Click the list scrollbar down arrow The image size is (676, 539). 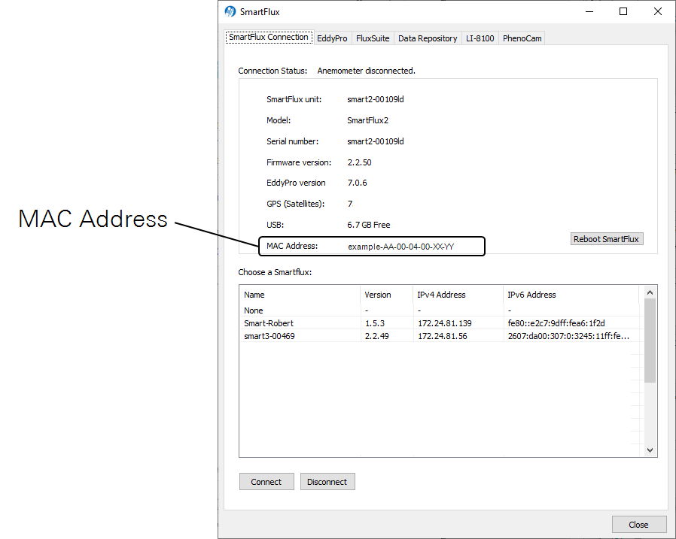tap(650, 450)
